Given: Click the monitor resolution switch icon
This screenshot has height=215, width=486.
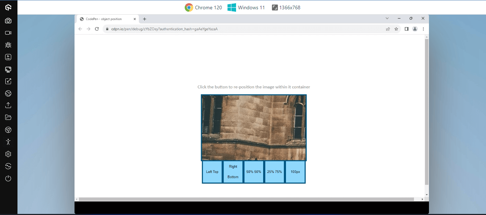Looking at the screenshot, I should click(x=8, y=69).
